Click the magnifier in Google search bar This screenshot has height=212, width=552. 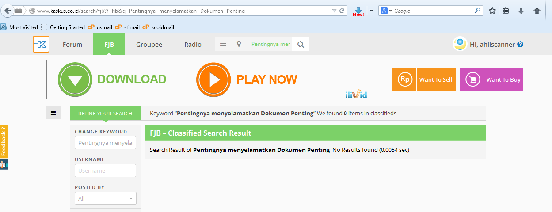[478, 11]
